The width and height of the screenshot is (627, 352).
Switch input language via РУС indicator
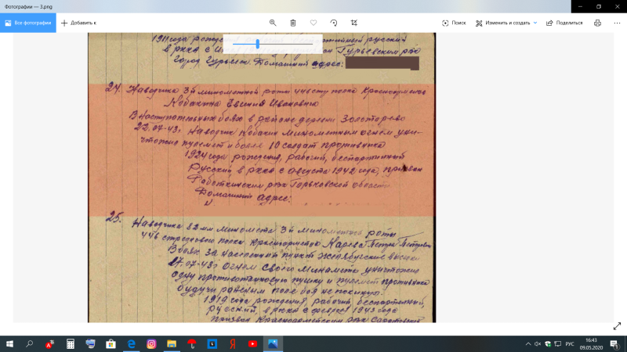[x=570, y=343]
